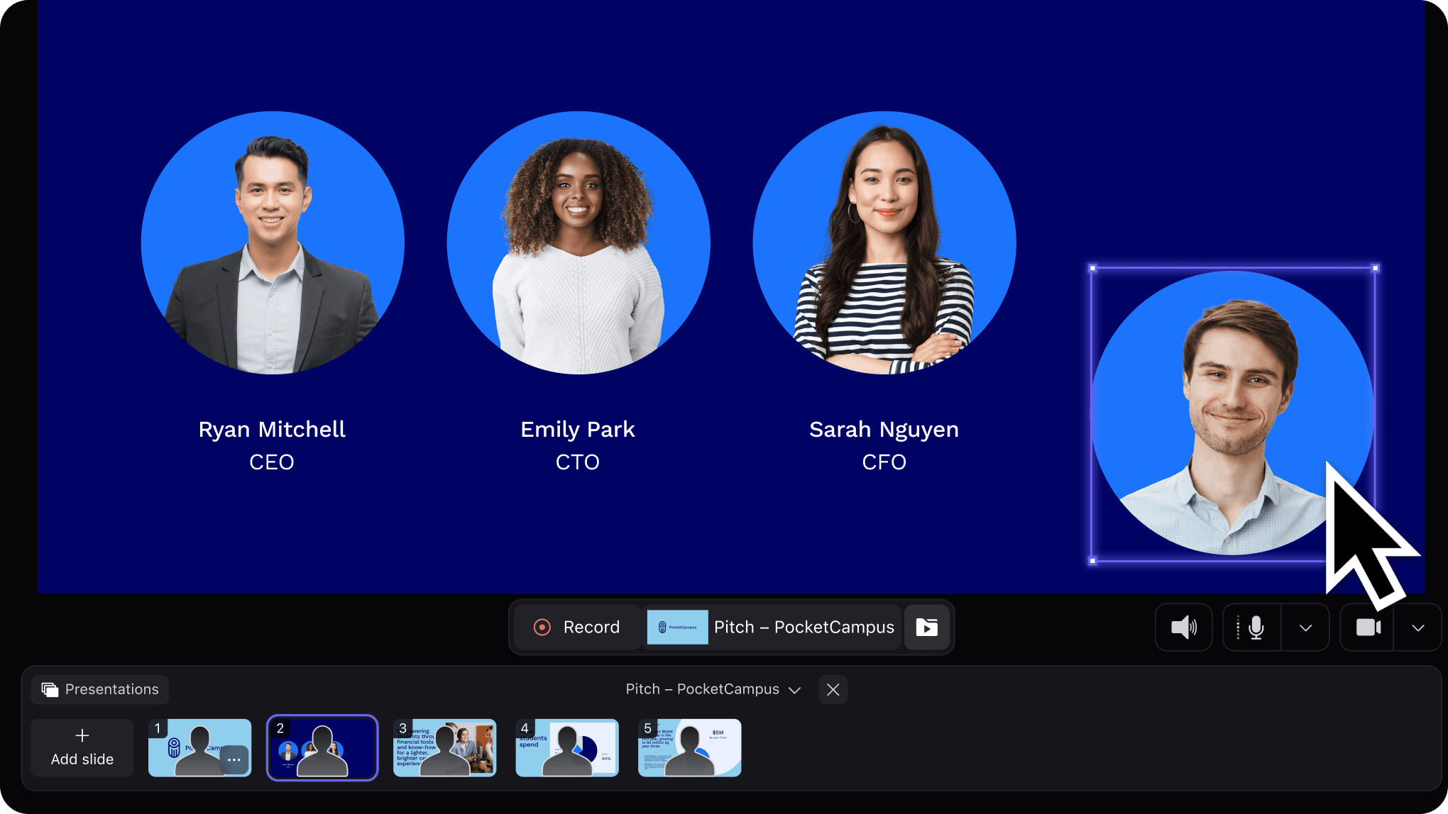This screenshot has height=814, width=1448.
Task: Close the presentations slide panel
Action: click(833, 689)
